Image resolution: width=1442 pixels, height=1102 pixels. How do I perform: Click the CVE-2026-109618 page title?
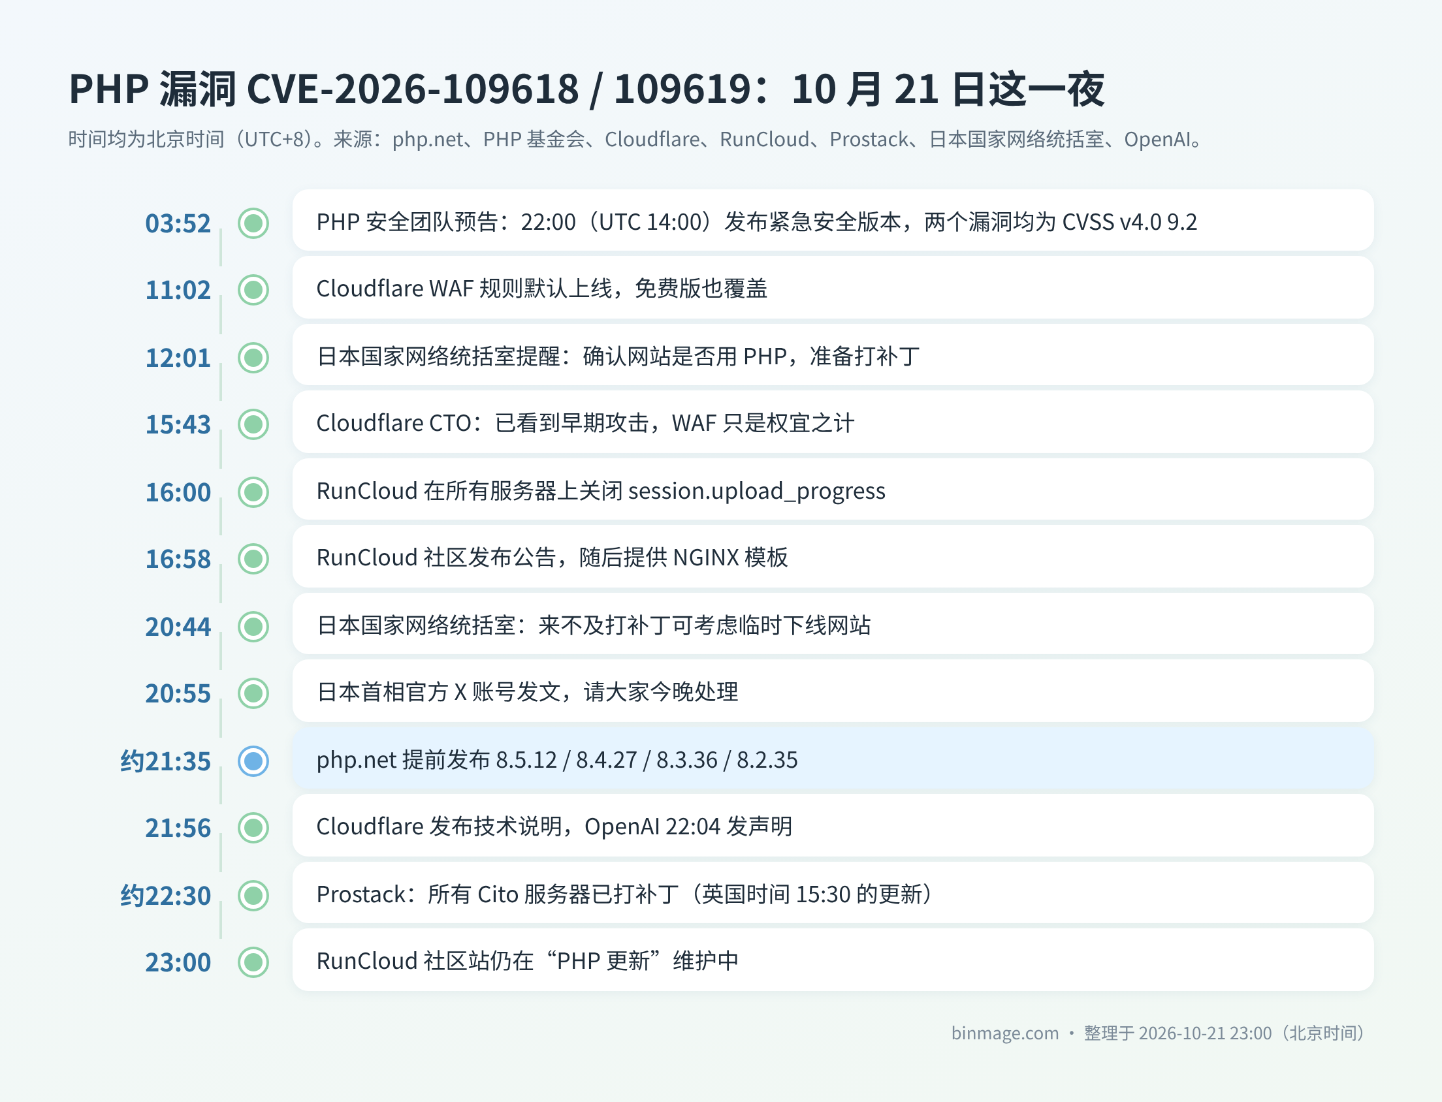[x=586, y=89]
